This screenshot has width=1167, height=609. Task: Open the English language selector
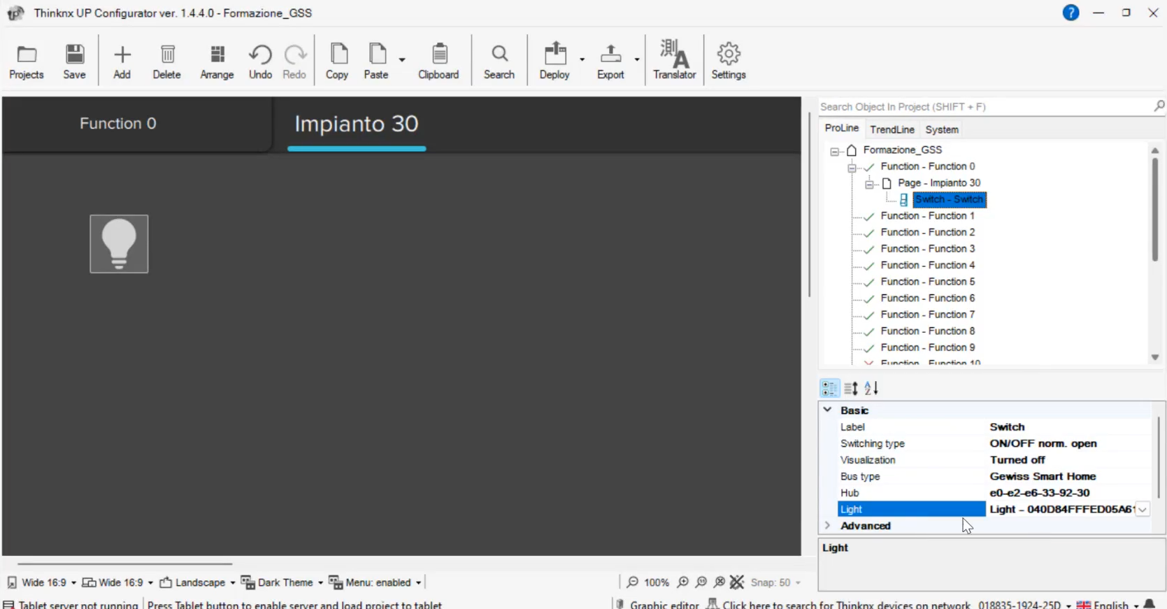point(1107,605)
